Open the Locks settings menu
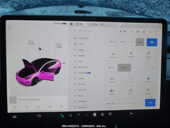 79,44
